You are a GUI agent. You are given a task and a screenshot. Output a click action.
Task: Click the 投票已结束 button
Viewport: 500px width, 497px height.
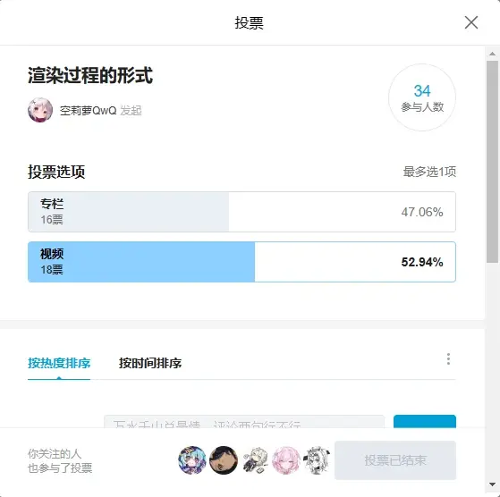395,460
